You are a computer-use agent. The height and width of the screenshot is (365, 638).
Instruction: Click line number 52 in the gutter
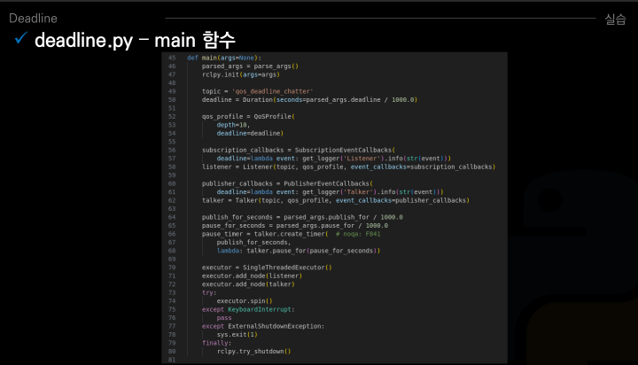point(172,117)
